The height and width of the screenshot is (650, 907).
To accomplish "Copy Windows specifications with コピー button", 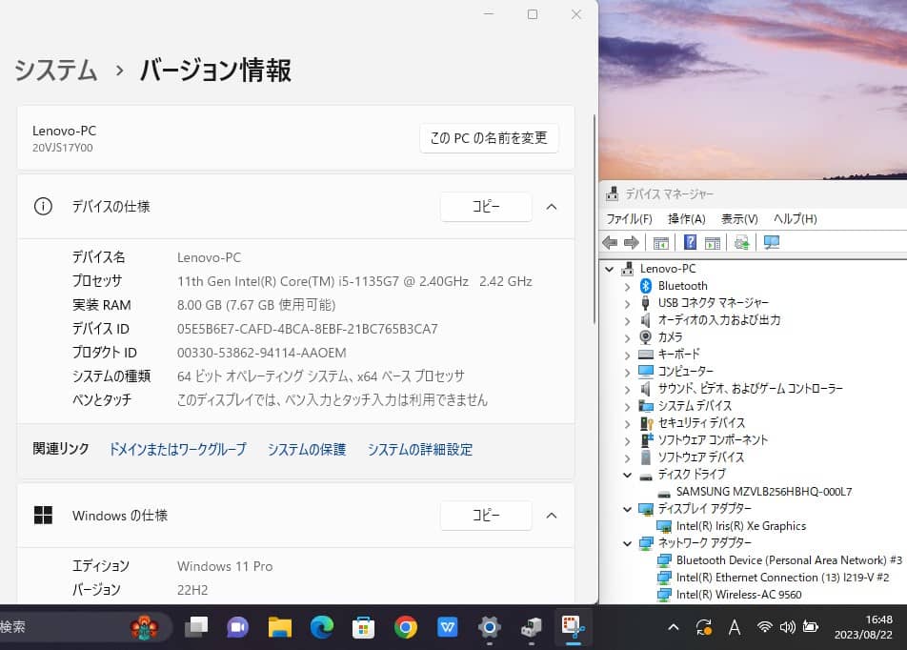I will click(486, 515).
